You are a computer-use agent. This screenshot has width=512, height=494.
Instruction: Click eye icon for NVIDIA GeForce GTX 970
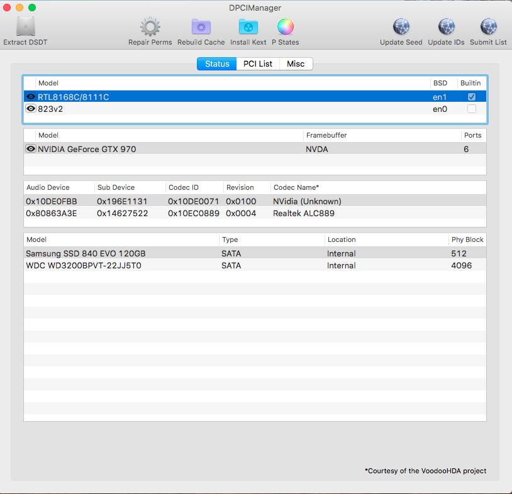coord(30,149)
